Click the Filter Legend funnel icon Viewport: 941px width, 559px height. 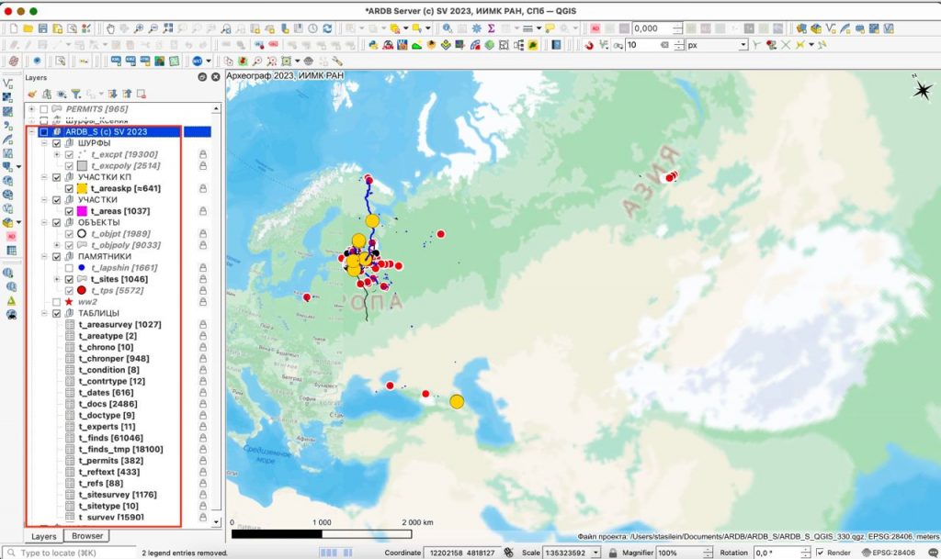tap(77, 94)
